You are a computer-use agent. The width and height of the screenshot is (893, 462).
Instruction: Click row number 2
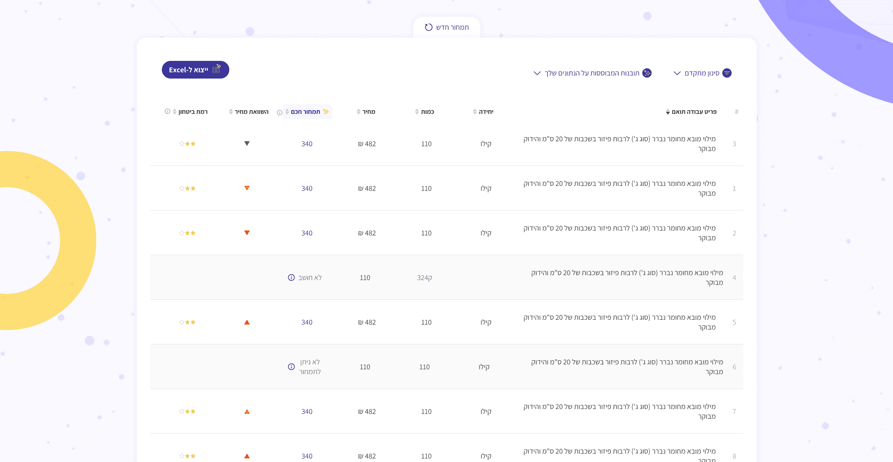[734, 233]
